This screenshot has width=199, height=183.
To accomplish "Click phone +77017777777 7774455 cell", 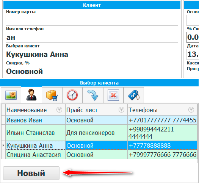I will point(162,120).
